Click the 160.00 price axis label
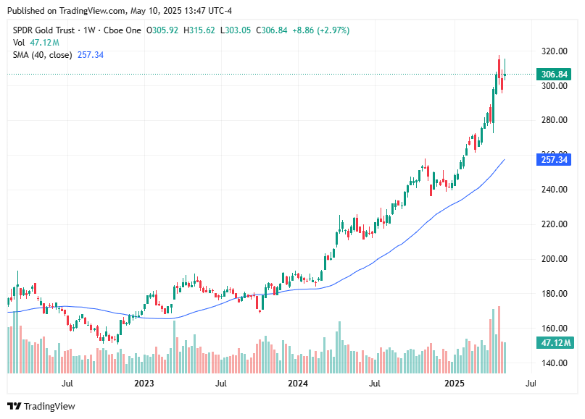Screen dimensions: 585x419 tap(555, 328)
